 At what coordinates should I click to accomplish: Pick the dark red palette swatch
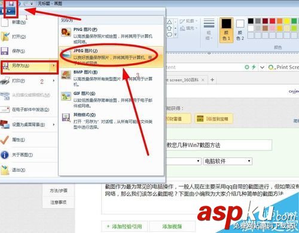265,21
